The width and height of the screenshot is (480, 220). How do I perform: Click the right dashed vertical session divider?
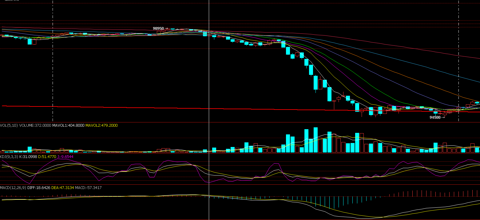click(x=458, y=77)
